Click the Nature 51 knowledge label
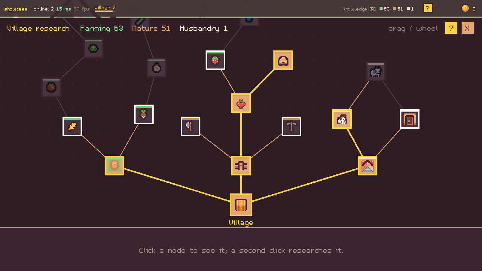 (151, 29)
